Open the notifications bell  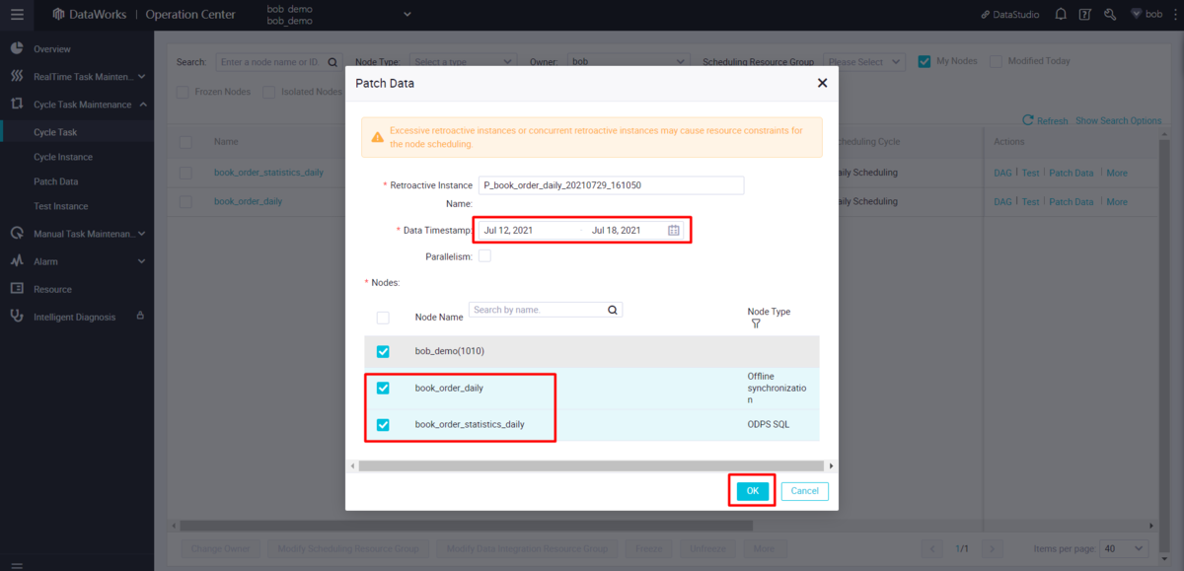[1060, 14]
